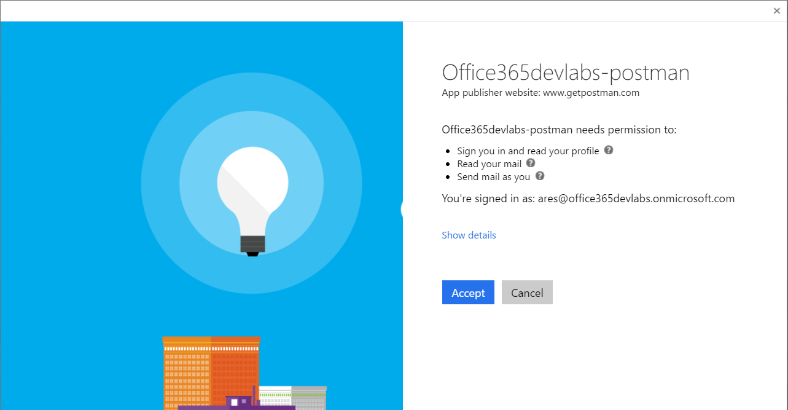The width and height of the screenshot is (788, 410).
Task: Select the "Read your mail" permission text
Action: (489, 164)
